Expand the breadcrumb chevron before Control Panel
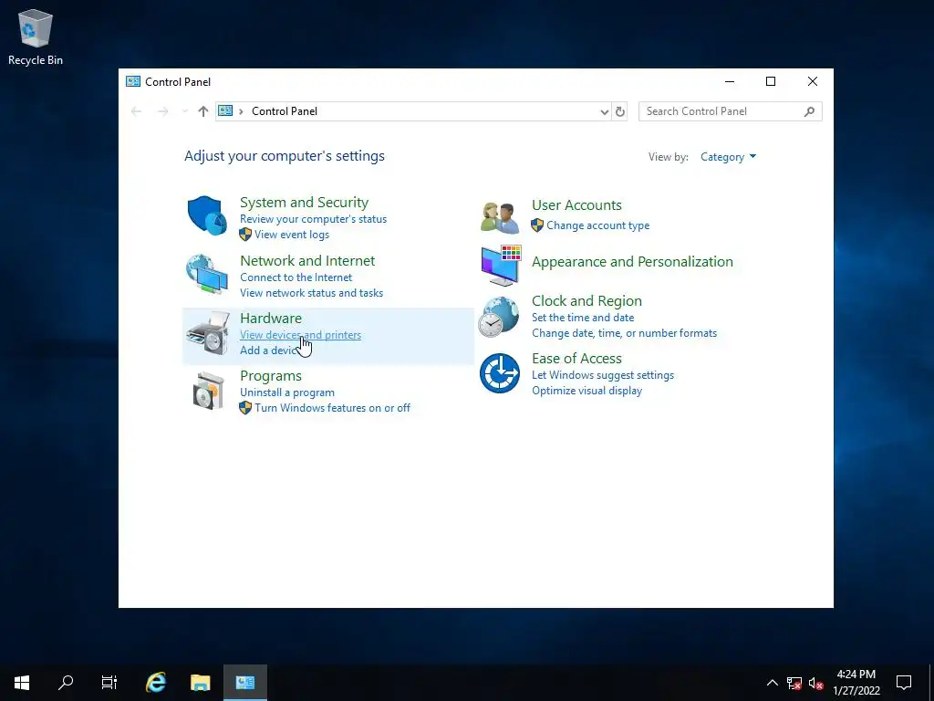Screen dimensions: 934x701 241,111
